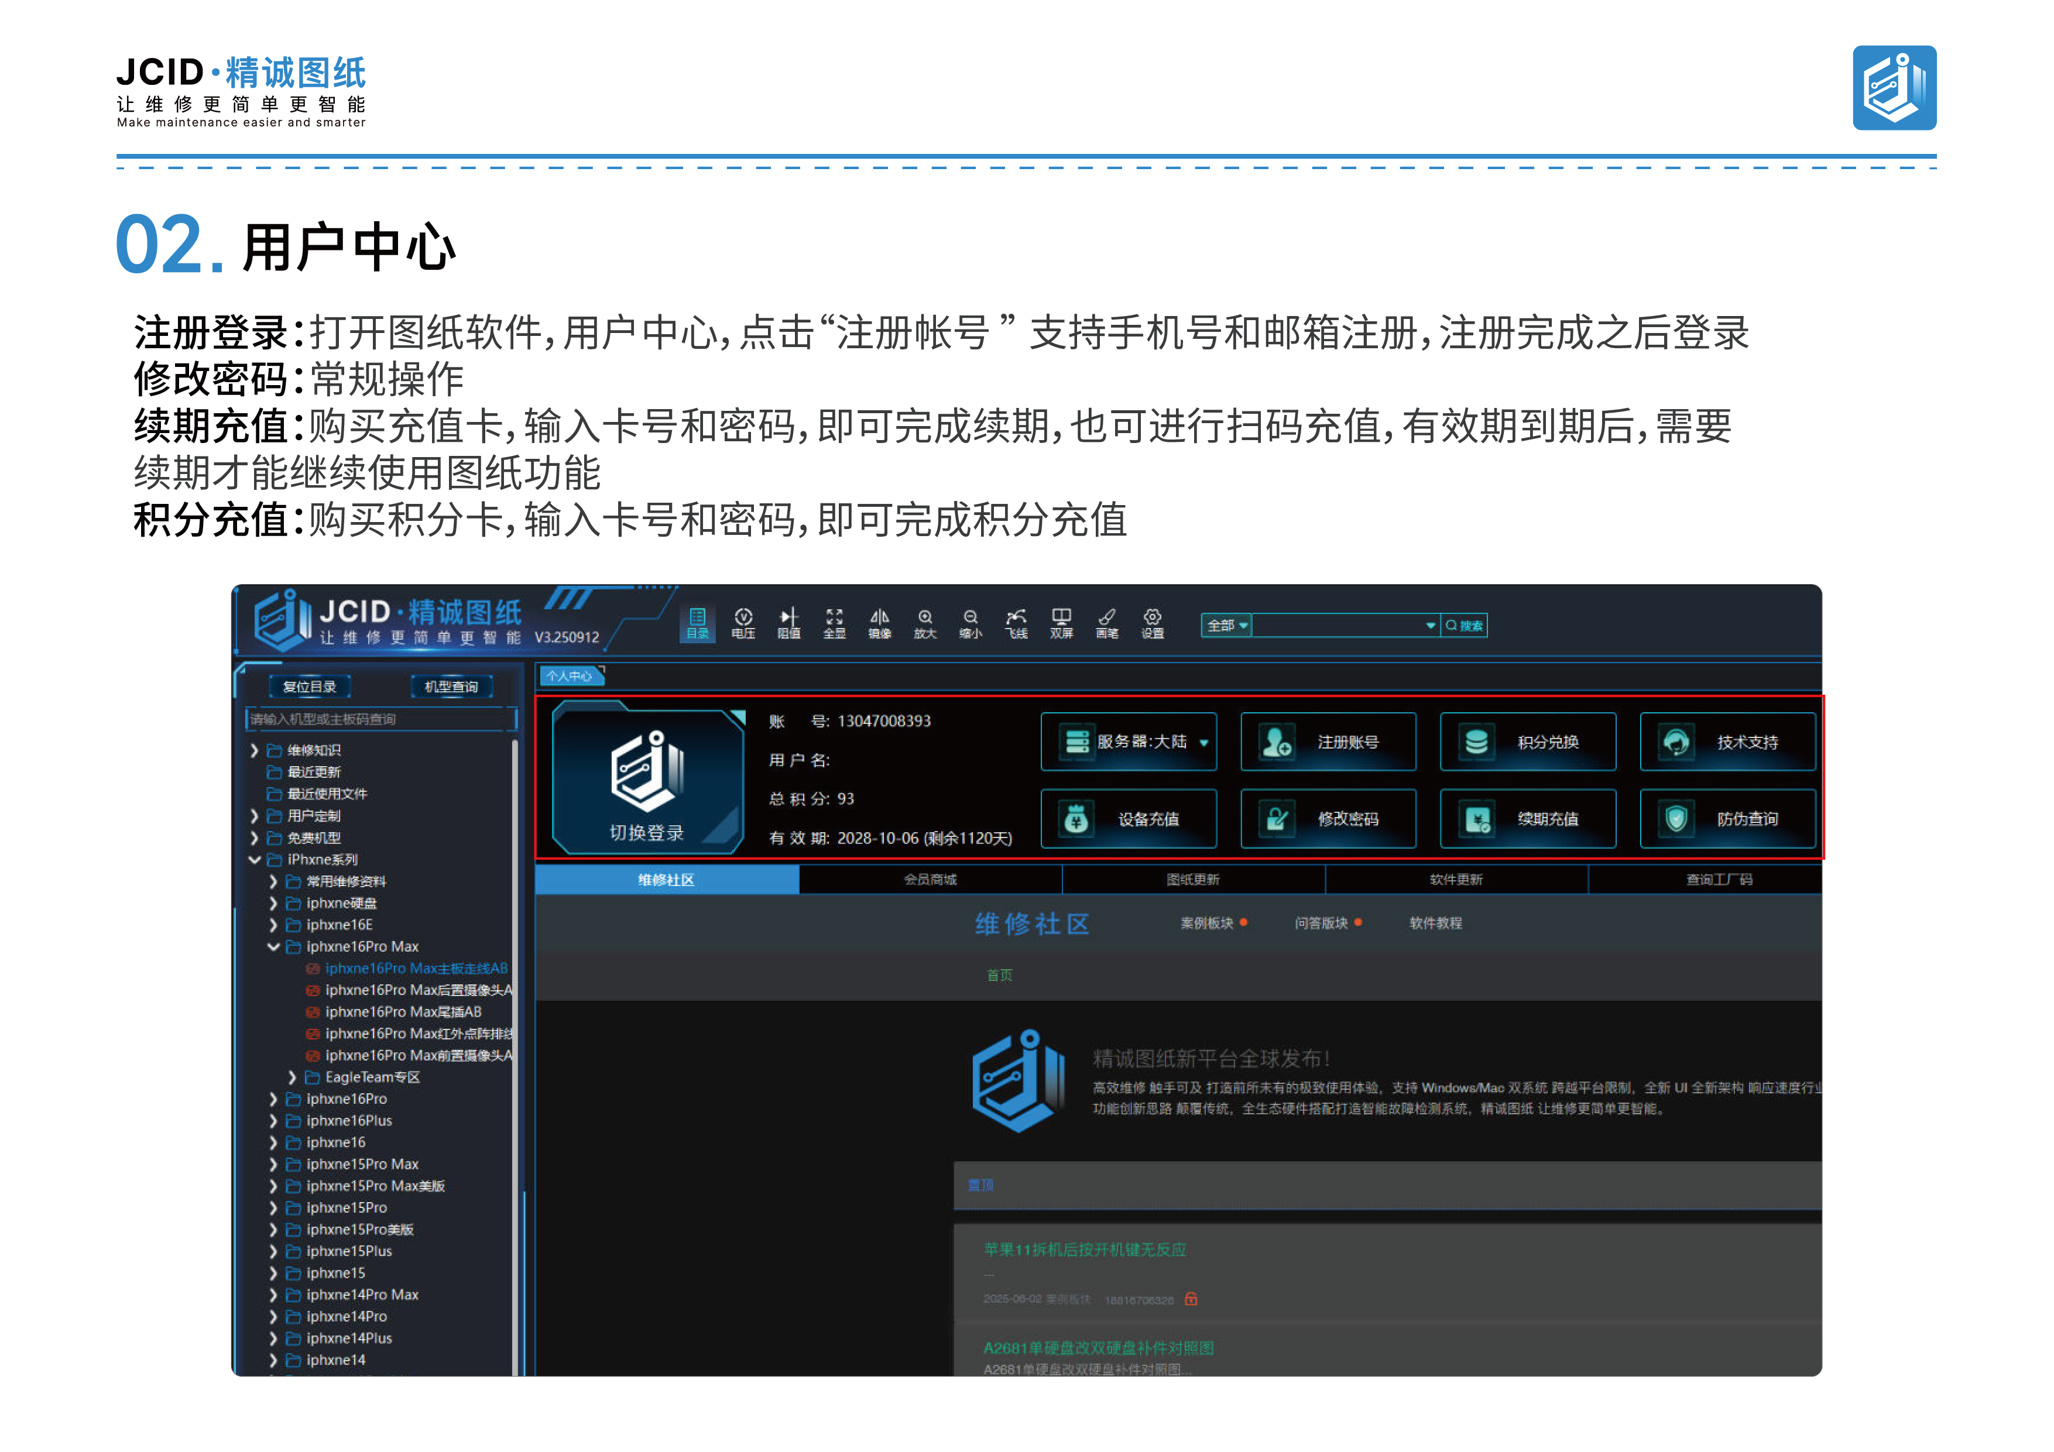
Task: Click the 复位目录 button
Action: click(x=310, y=686)
